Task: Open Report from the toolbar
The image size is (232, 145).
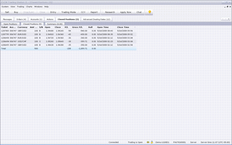Action: pos(94,12)
